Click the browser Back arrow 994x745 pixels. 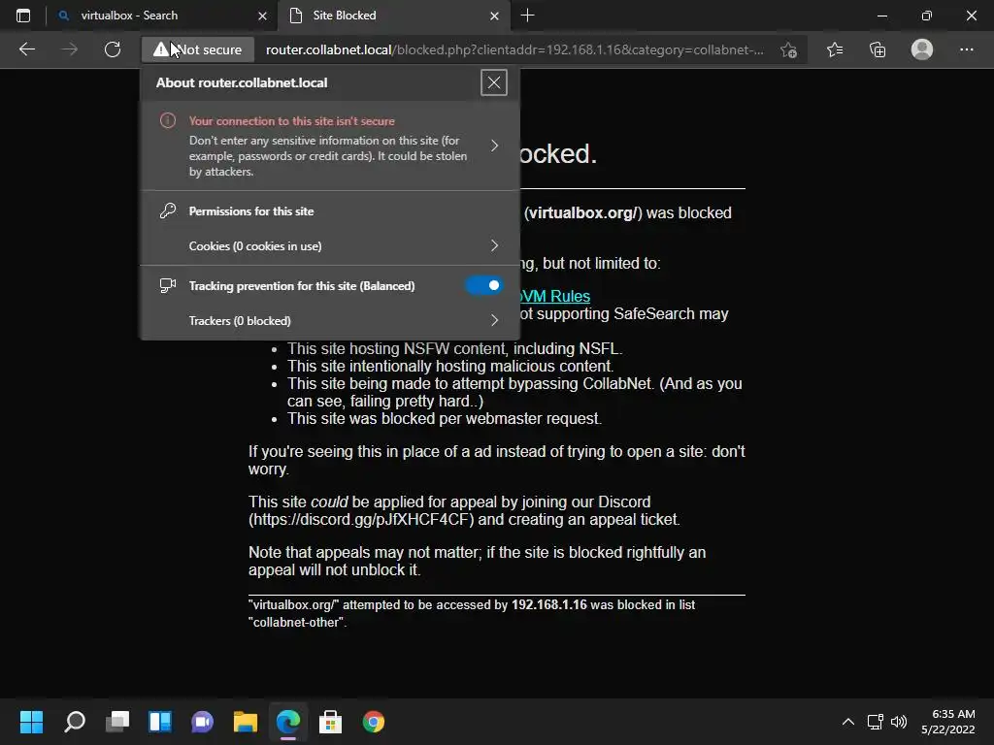click(26, 49)
